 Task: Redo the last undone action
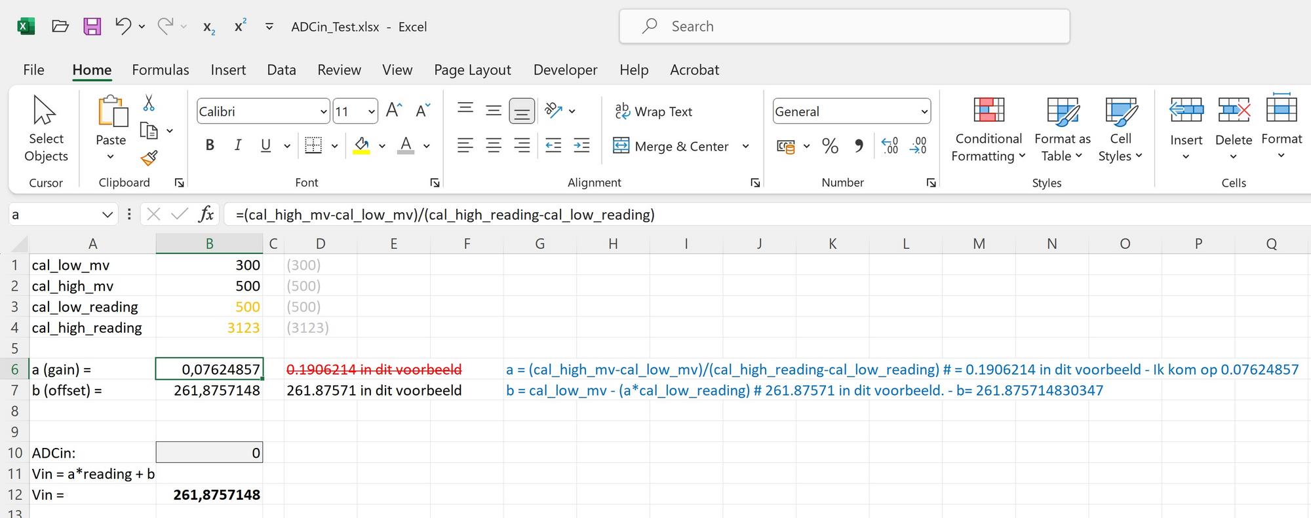[x=165, y=26]
